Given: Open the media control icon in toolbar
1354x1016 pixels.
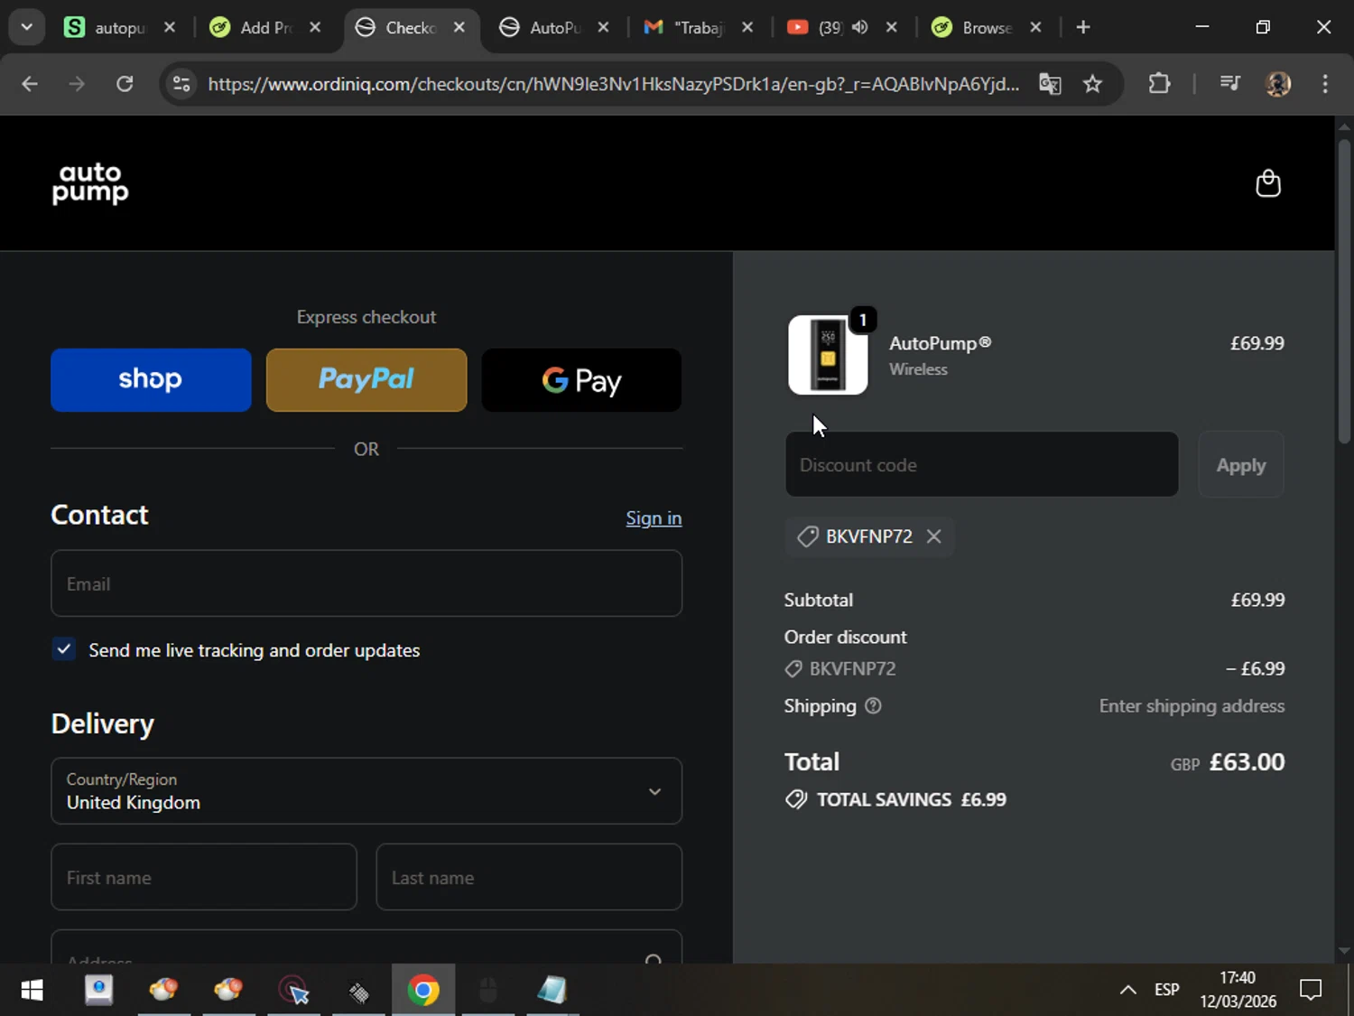Looking at the screenshot, I should (1229, 84).
